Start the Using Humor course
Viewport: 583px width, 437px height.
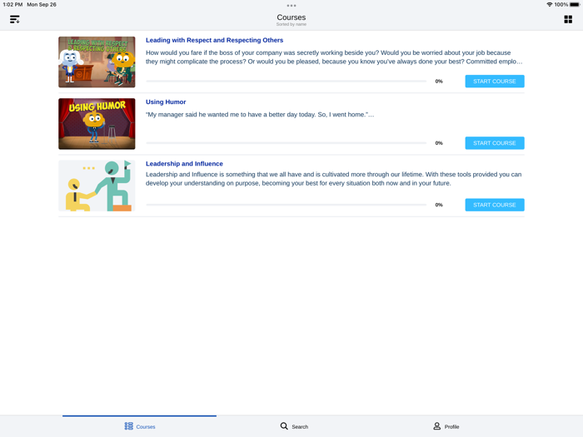click(x=495, y=143)
